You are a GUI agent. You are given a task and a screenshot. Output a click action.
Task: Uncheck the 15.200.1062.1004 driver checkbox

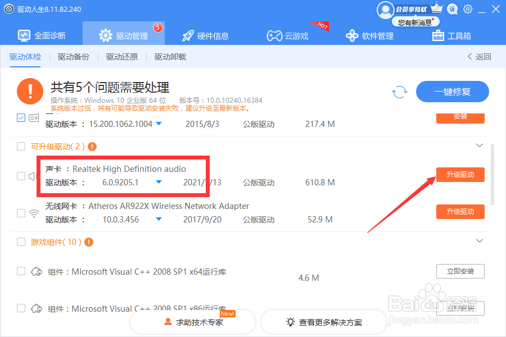[21, 118]
